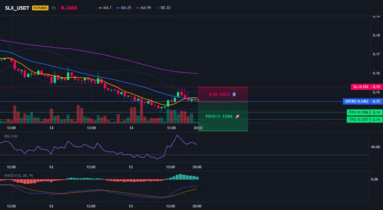Click the FUTURES badge
Image resolution: width=383 pixels, height=210 pixels.
pos(40,8)
